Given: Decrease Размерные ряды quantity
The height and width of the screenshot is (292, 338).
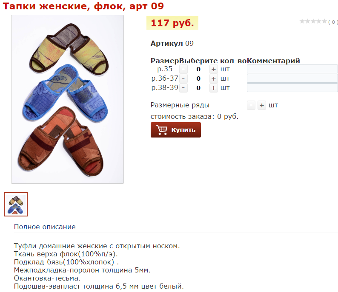Looking at the screenshot, I should pyautogui.click(x=251, y=105).
